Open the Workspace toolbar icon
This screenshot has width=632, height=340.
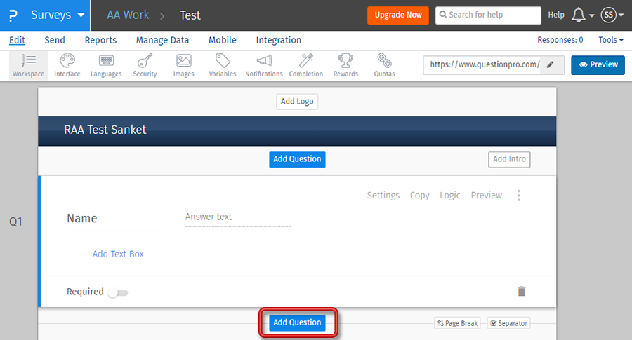point(28,65)
